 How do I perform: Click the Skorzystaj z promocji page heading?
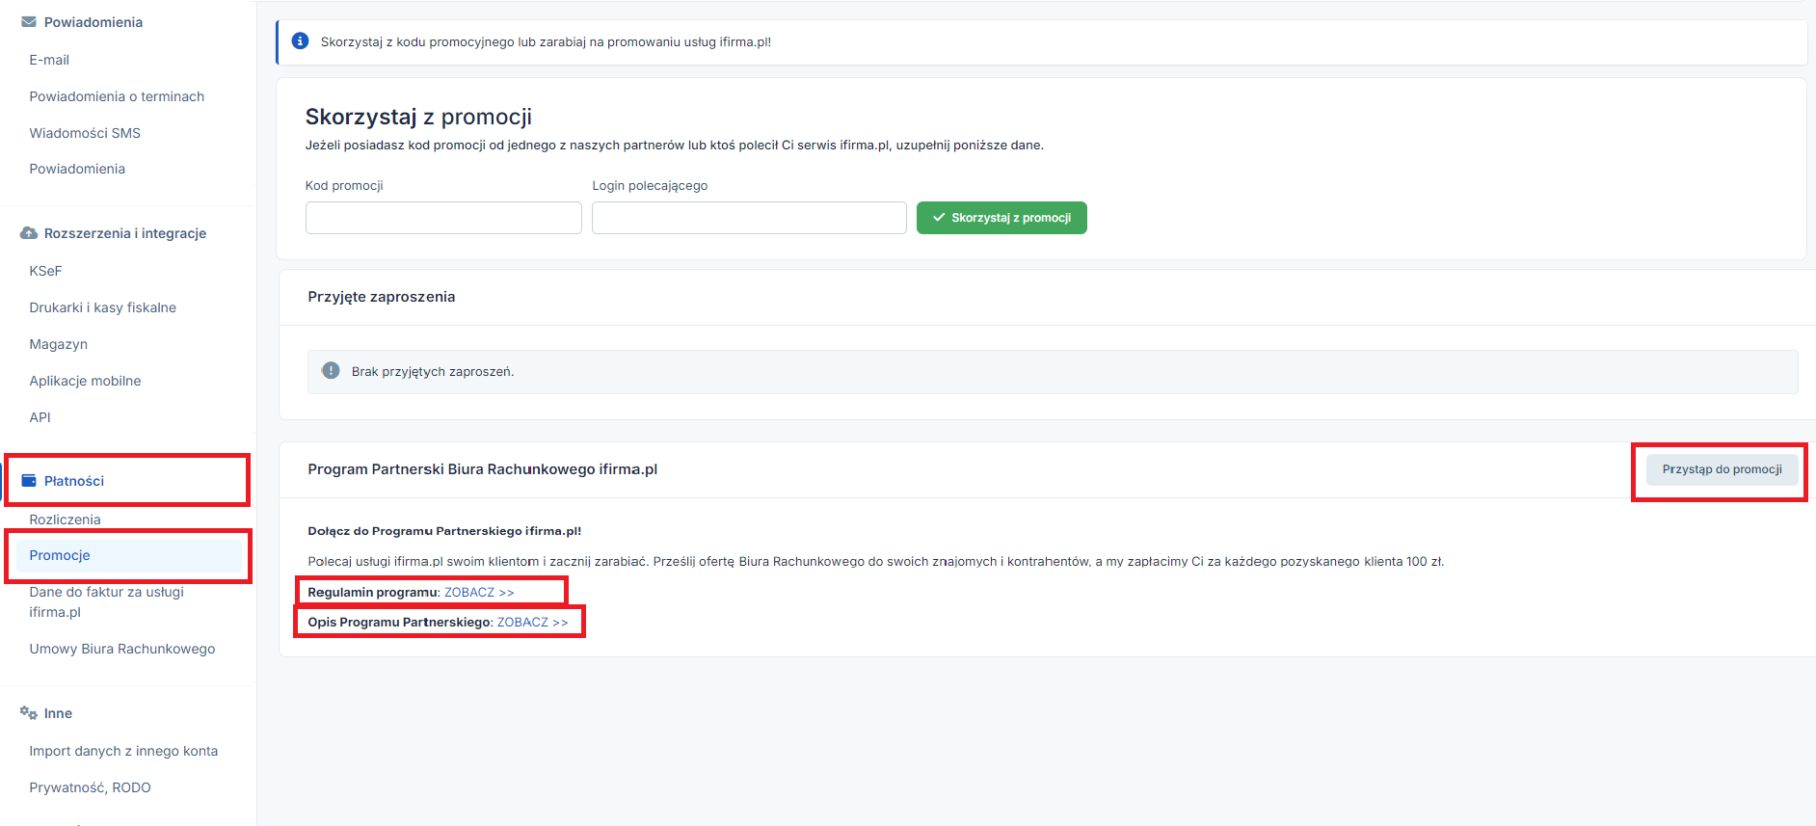click(x=418, y=117)
